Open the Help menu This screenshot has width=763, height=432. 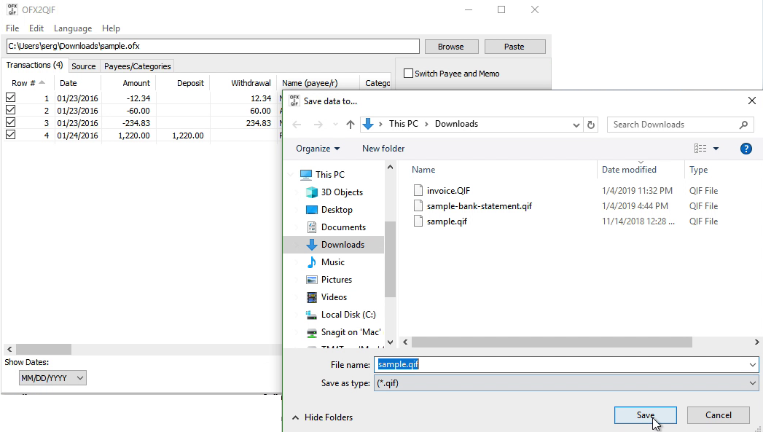pyautogui.click(x=111, y=28)
